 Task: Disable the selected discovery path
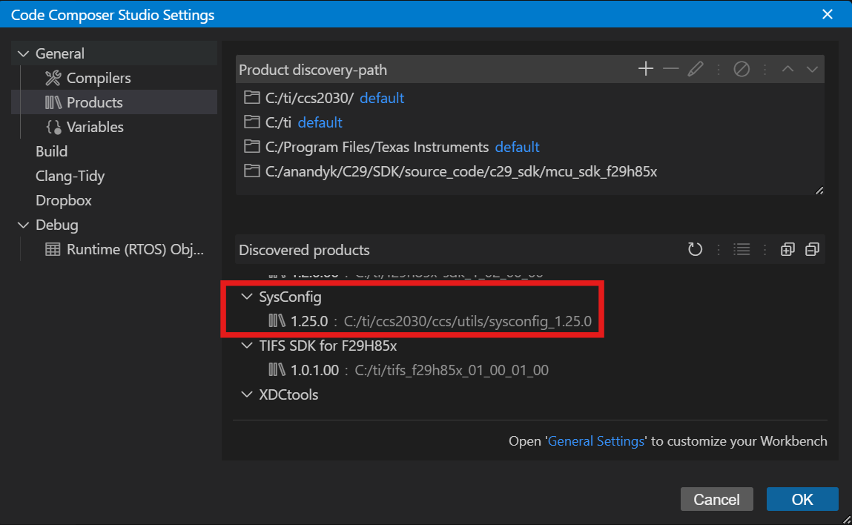click(742, 68)
